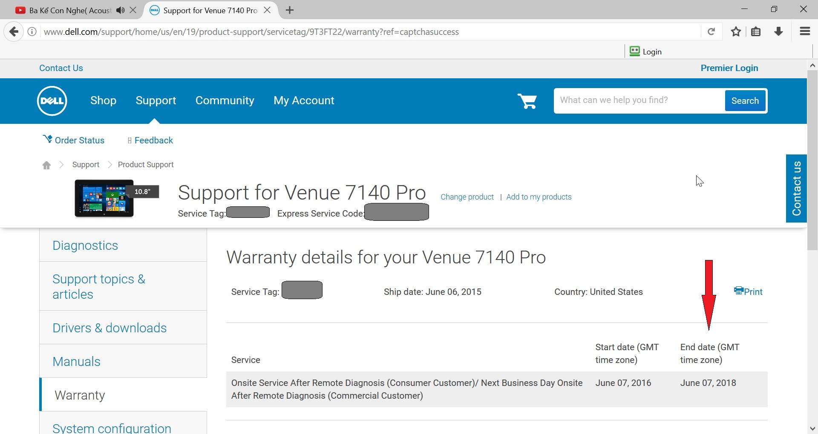Click the Premier Login link
Viewport: 818px width, 434px height.
[x=729, y=68]
